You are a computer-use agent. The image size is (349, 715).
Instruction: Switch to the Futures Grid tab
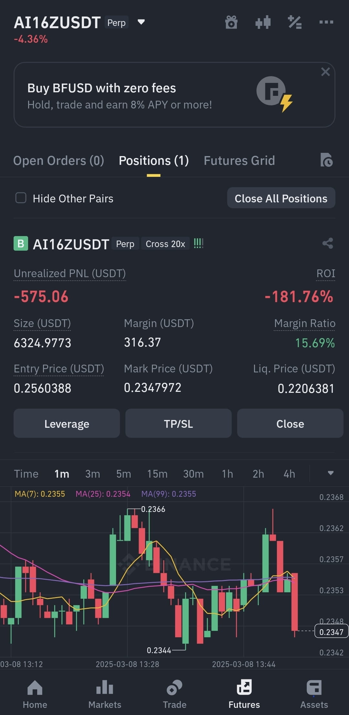click(239, 161)
